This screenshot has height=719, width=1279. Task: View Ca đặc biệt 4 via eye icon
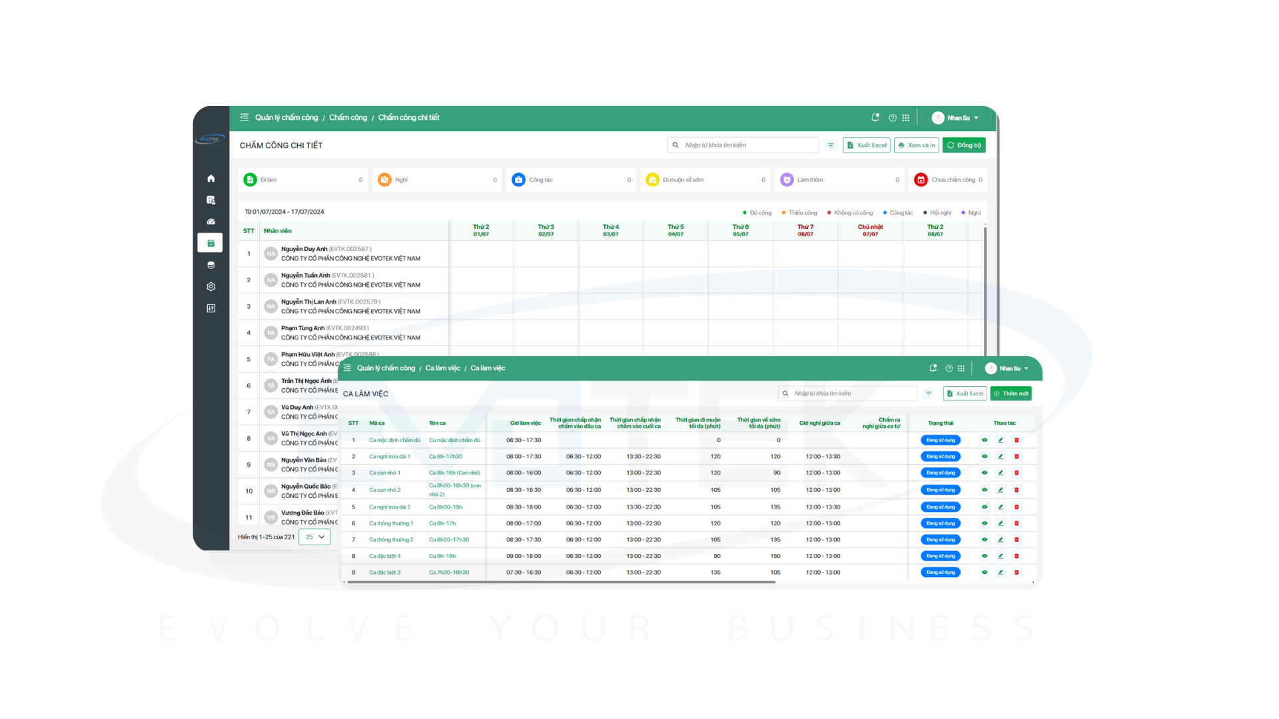coord(985,556)
